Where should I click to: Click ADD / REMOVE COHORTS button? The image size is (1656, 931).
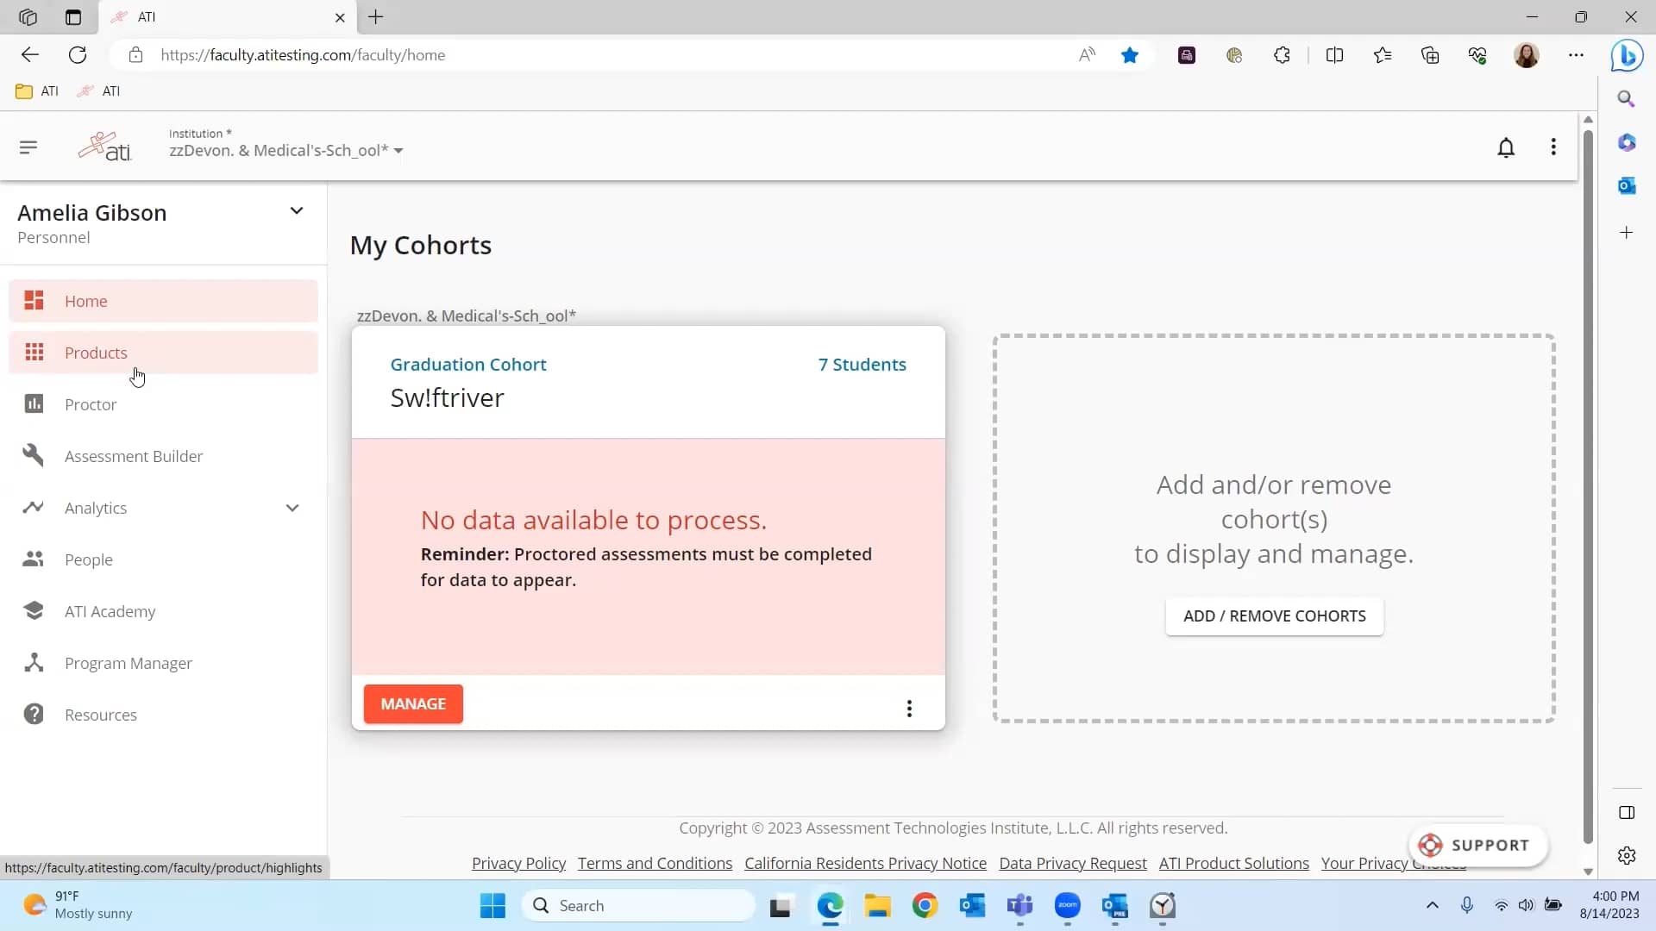click(x=1274, y=616)
